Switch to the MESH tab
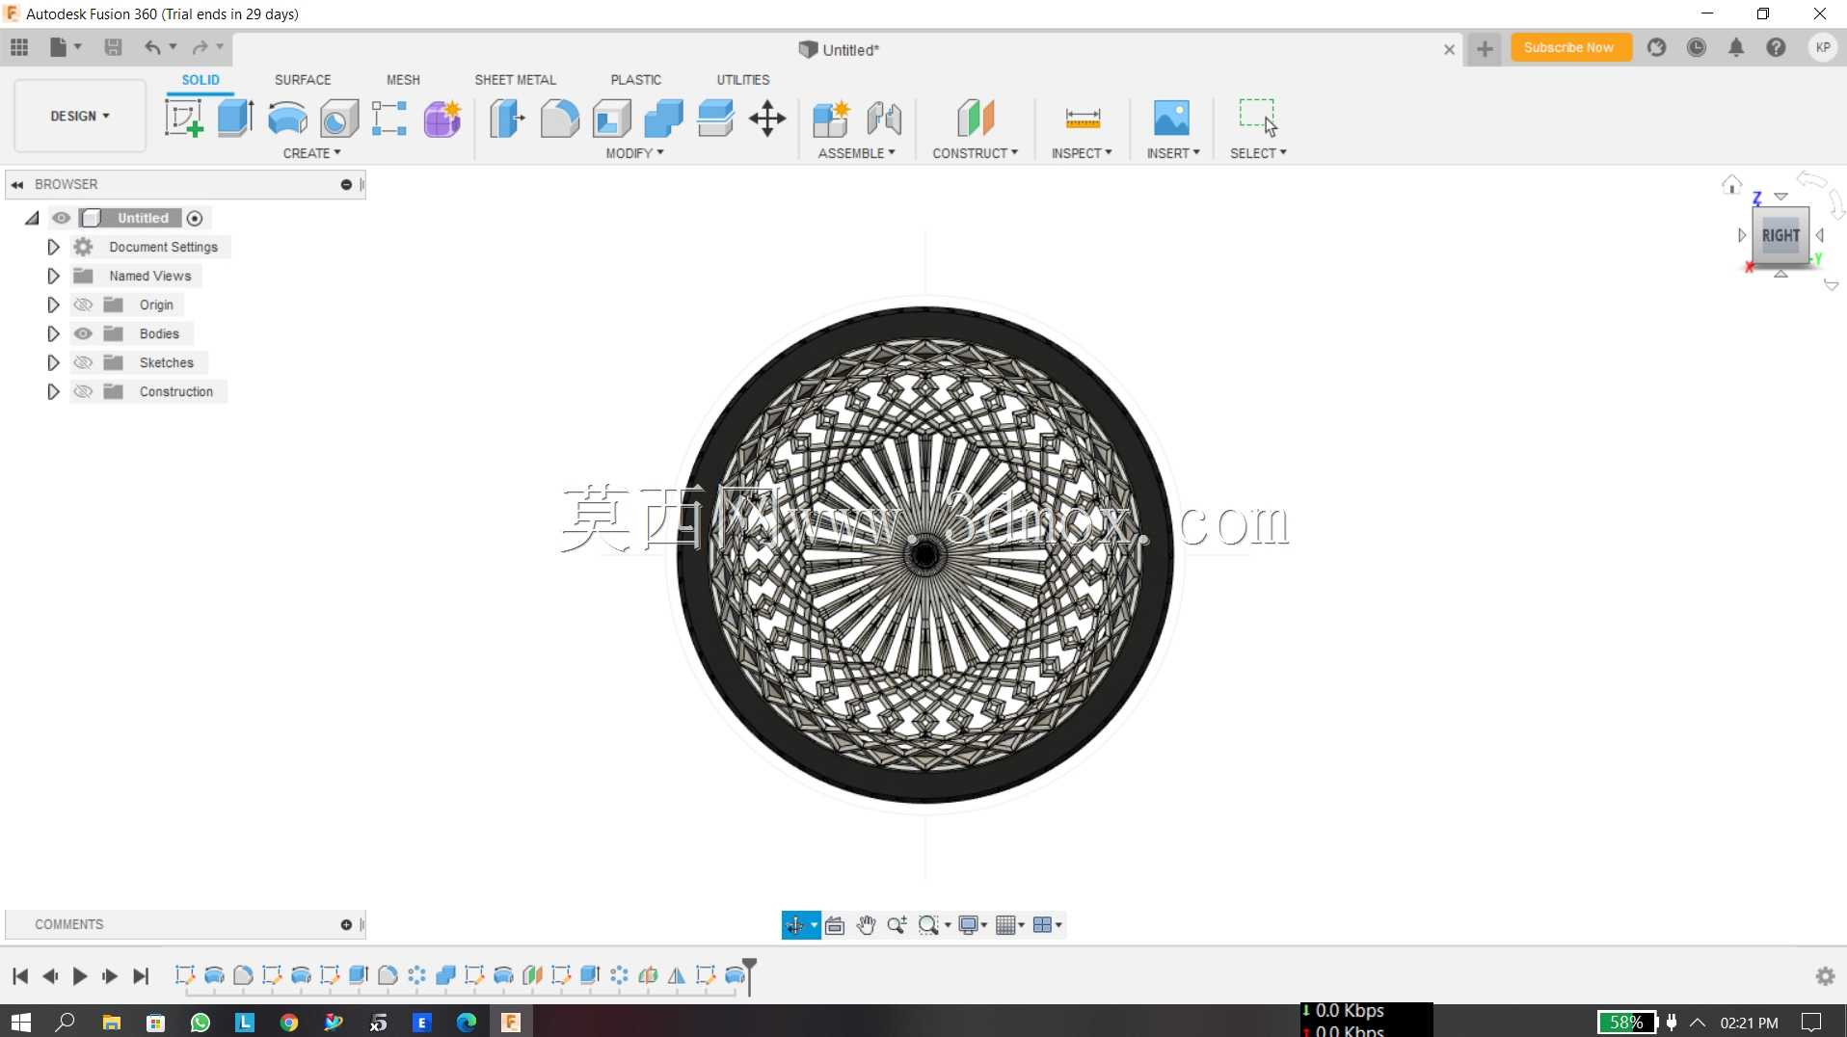 [403, 80]
